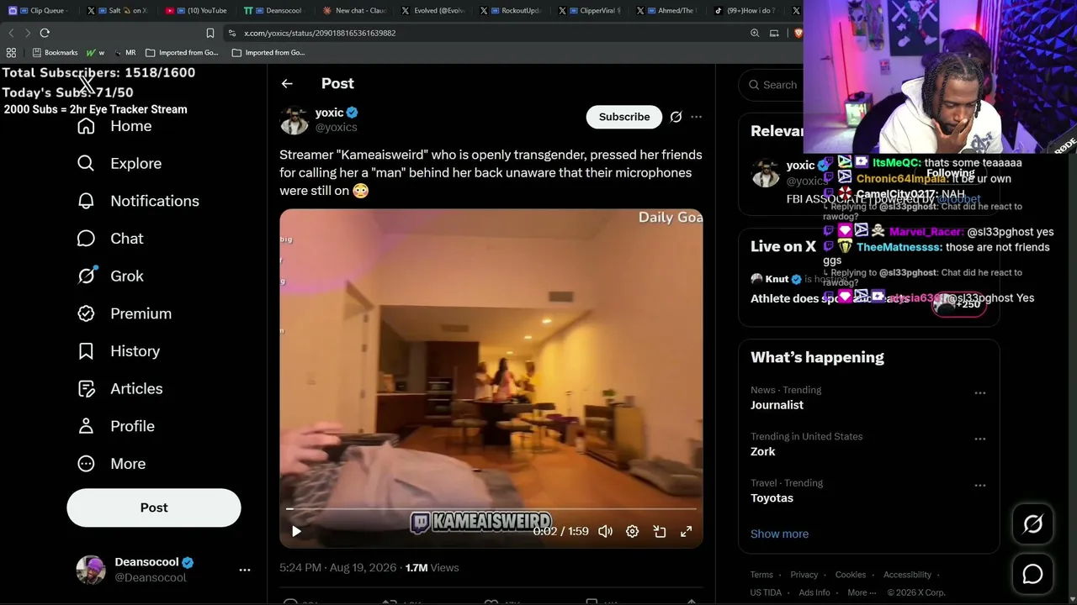Switch to the Clip Queue browser tab
Image resolution: width=1077 pixels, height=605 pixels.
pos(40,11)
